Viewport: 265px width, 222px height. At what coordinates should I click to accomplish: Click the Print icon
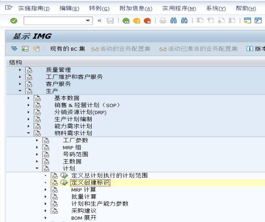click(163, 21)
